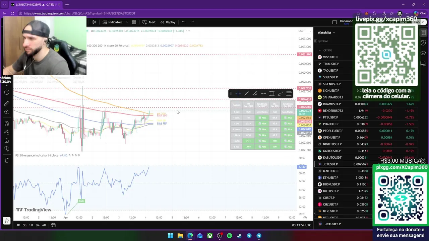The height and width of the screenshot is (241, 429).
Task: Open a new browser tab
Action: tap(67, 4)
